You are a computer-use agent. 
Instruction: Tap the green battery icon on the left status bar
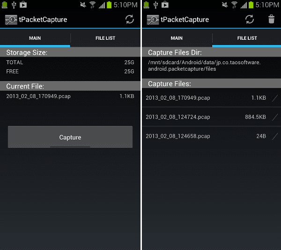(x=109, y=5)
